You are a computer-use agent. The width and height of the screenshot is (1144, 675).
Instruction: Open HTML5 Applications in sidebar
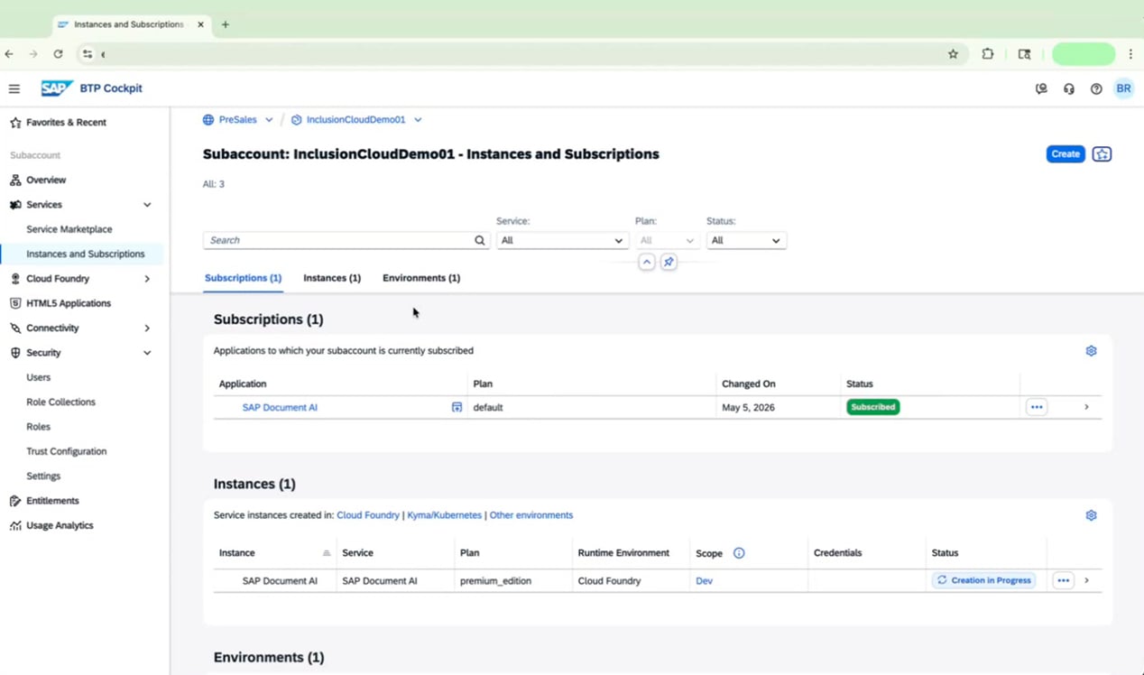click(x=69, y=303)
